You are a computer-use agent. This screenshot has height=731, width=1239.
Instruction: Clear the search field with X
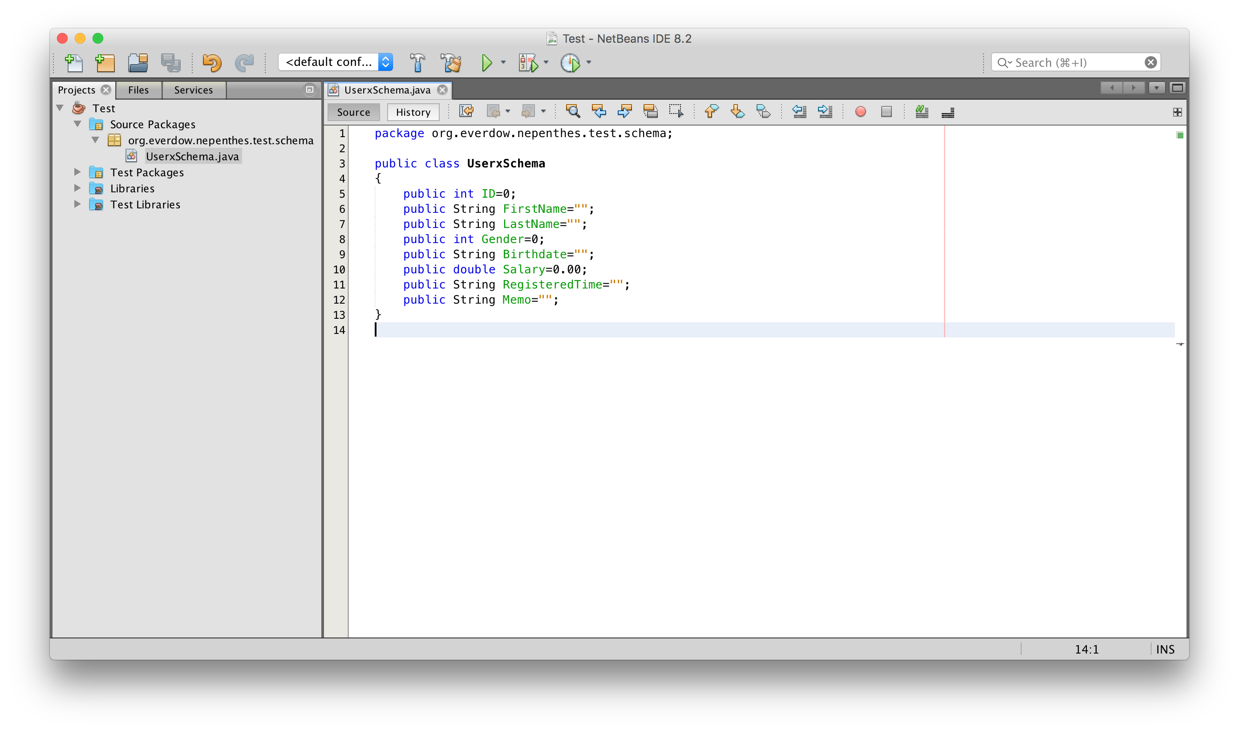(1151, 63)
